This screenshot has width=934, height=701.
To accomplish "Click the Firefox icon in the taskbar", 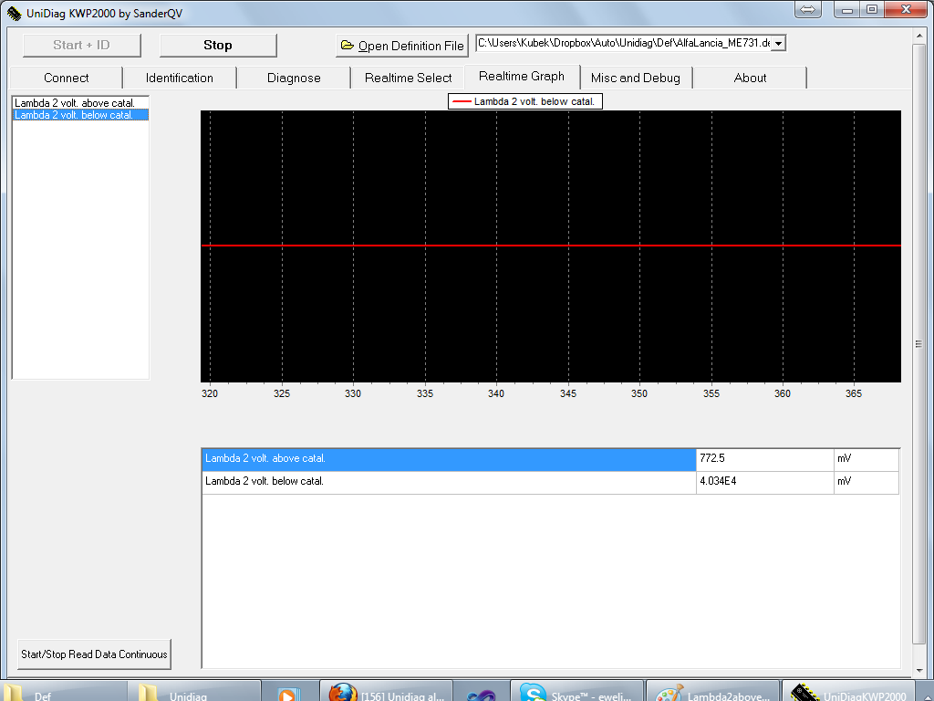I will tap(343, 694).
